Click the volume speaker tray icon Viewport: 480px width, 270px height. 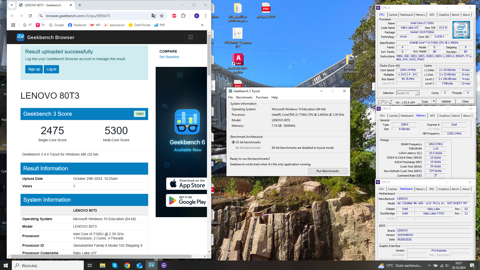[x=447, y=265]
